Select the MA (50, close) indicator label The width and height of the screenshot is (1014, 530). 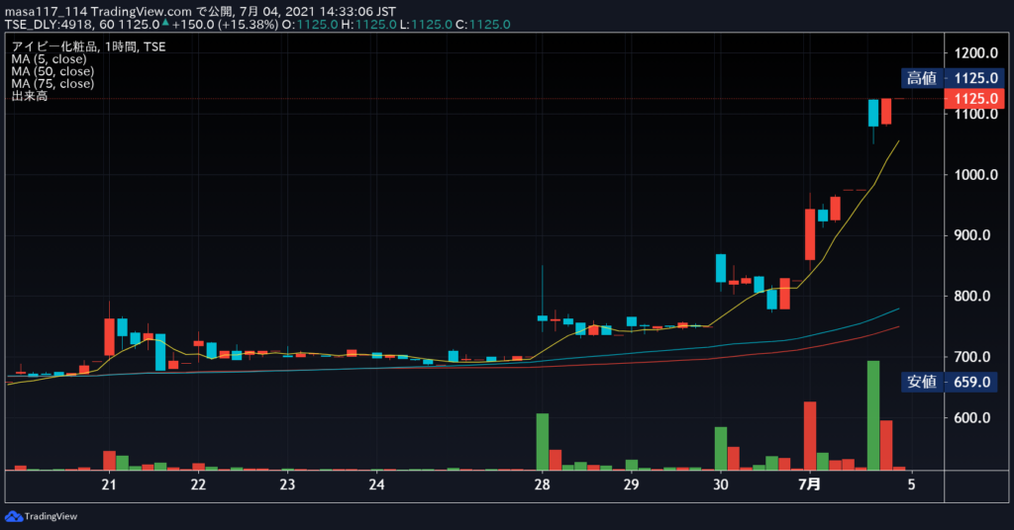52,71
